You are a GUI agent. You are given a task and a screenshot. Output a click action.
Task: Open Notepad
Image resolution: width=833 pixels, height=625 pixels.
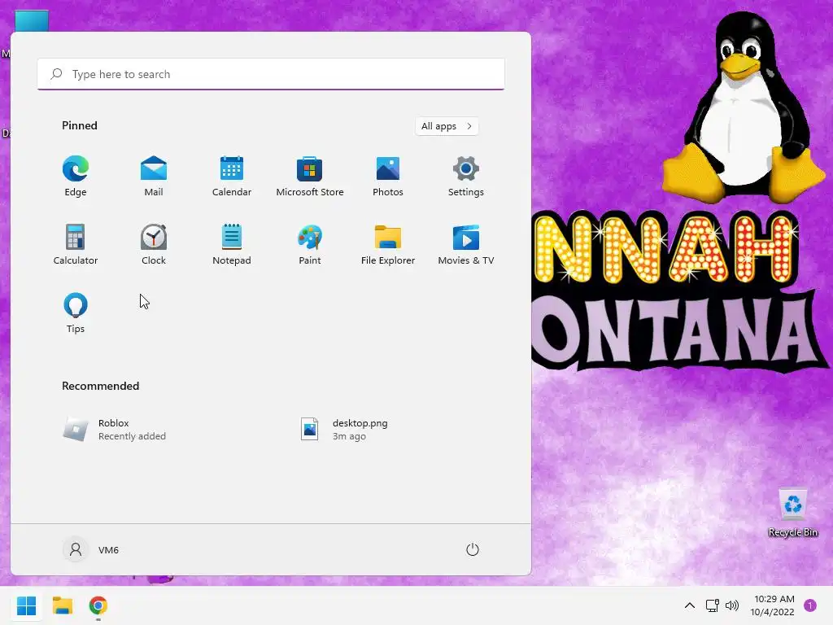click(x=232, y=244)
